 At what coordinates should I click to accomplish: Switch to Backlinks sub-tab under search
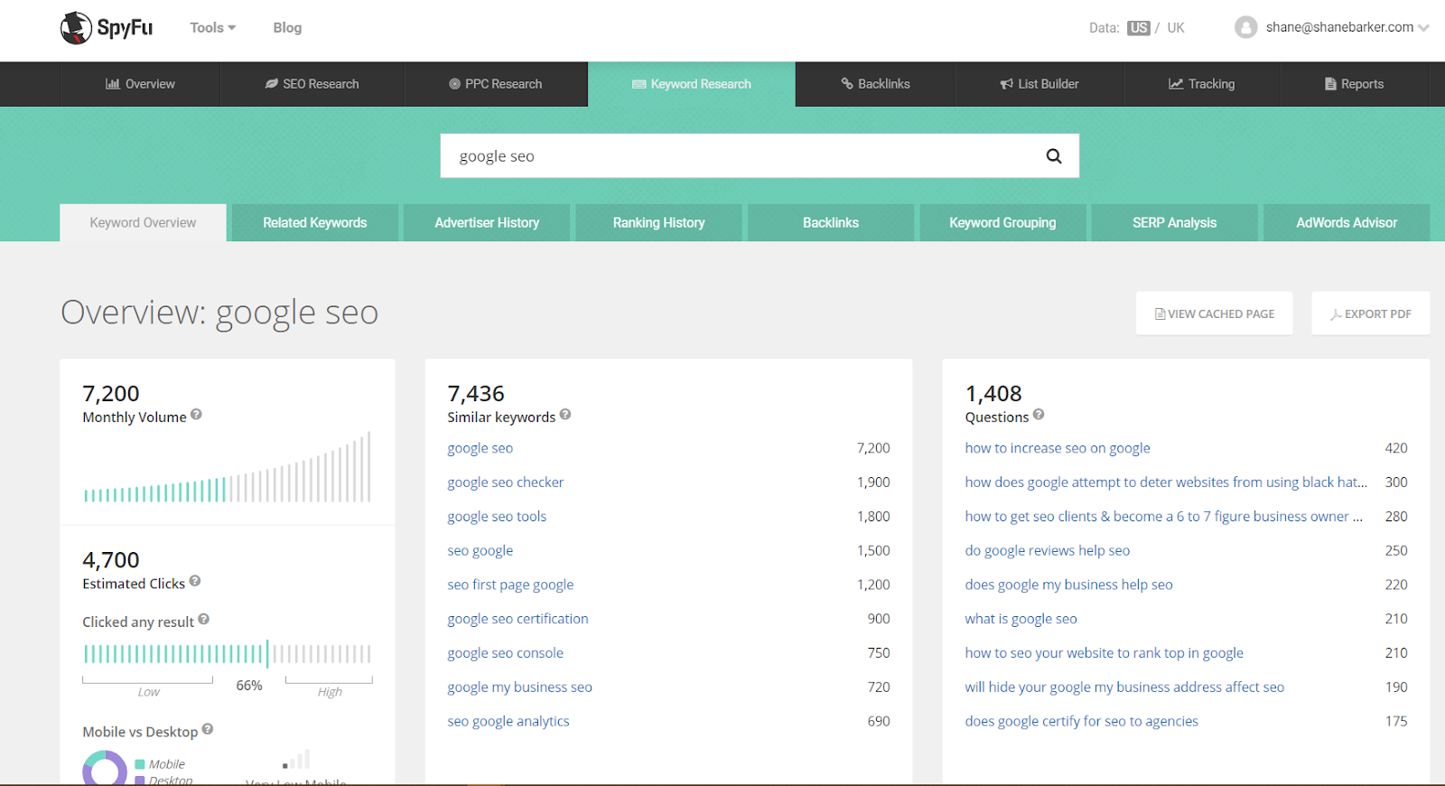tap(831, 222)
